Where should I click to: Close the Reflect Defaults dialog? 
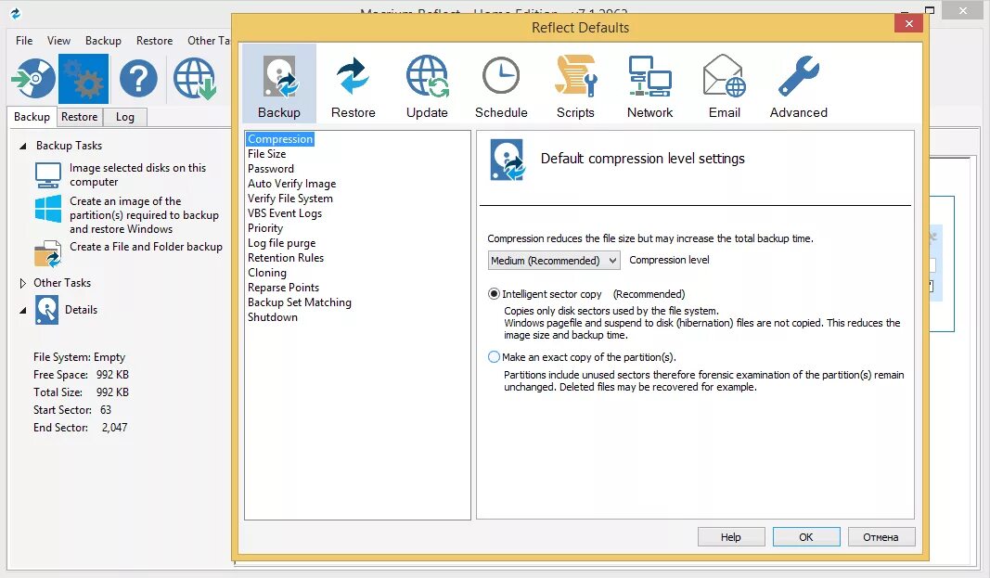(908, 23)
